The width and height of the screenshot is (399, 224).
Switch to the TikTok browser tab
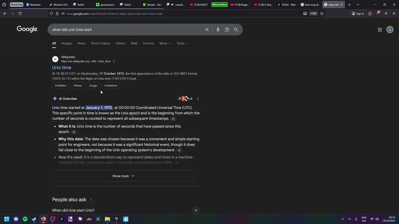coord(286,5)
